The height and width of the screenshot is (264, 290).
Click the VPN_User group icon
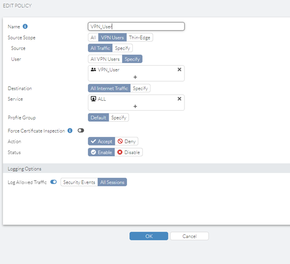93,70
